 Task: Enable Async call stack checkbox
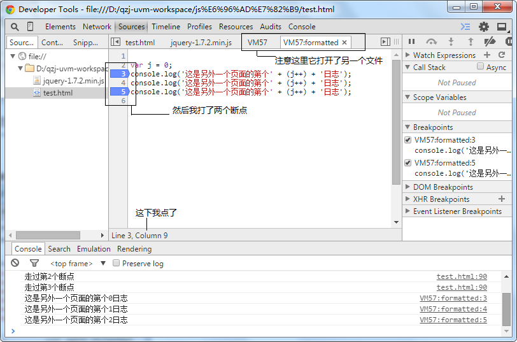click(x=481, y=67)
